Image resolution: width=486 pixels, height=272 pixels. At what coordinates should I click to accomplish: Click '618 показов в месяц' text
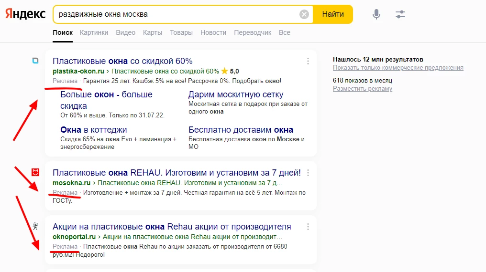pos(363,80)
